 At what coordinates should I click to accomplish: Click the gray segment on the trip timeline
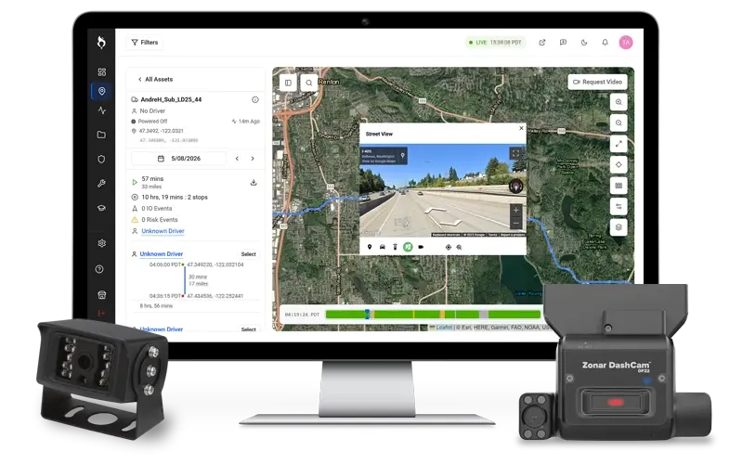[x=483, y=315]
